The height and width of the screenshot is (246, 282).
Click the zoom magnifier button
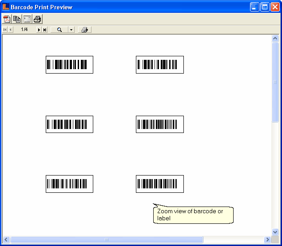pos(60,30)
